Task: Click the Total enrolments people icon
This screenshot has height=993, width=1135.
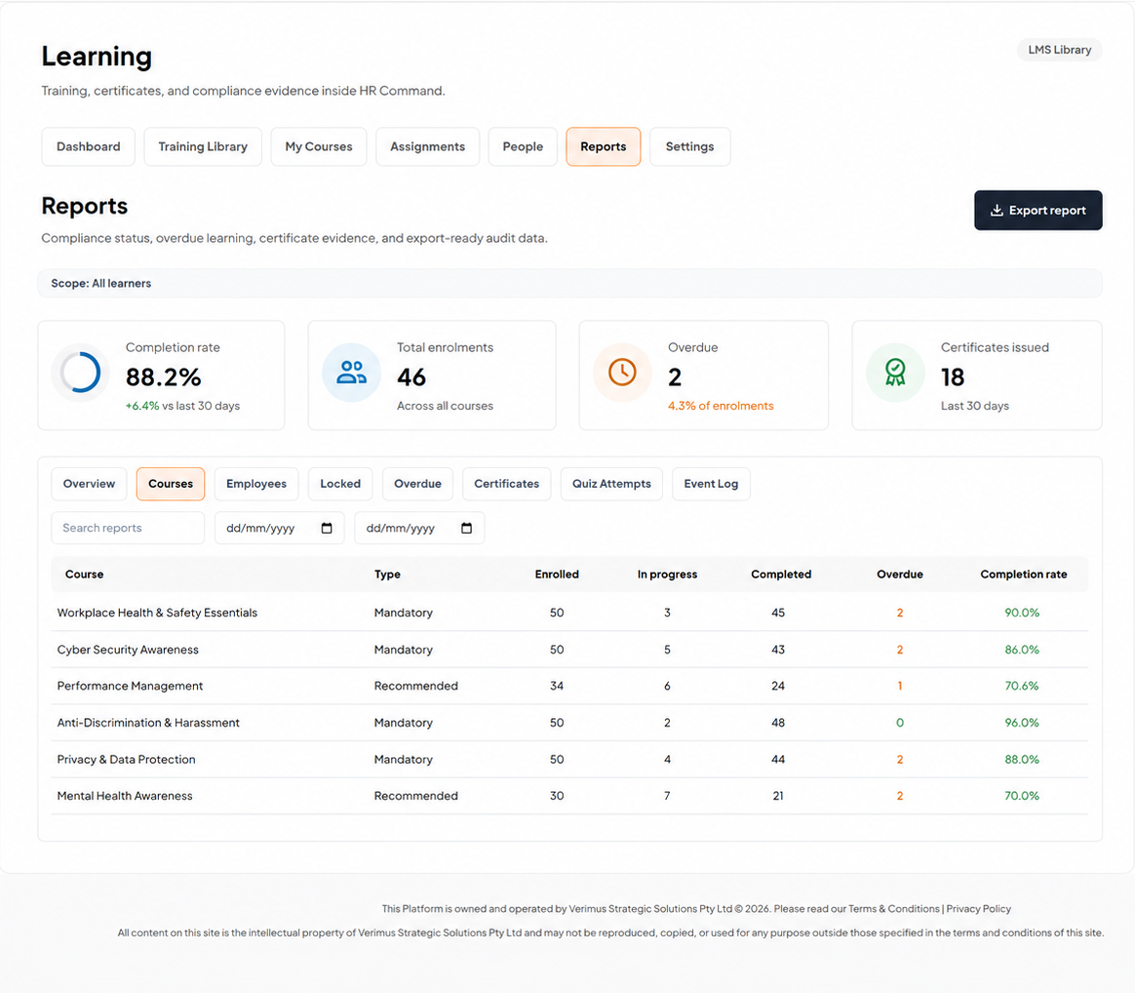Action: coord(352,373)
